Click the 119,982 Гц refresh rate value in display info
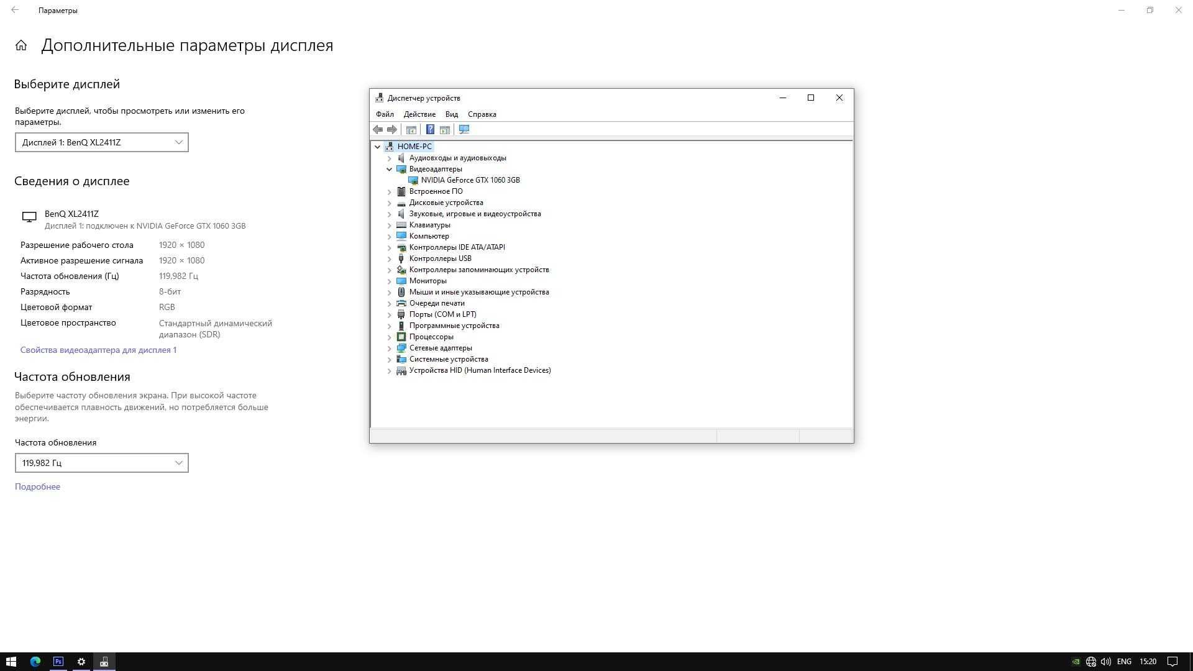 point(179,276)
